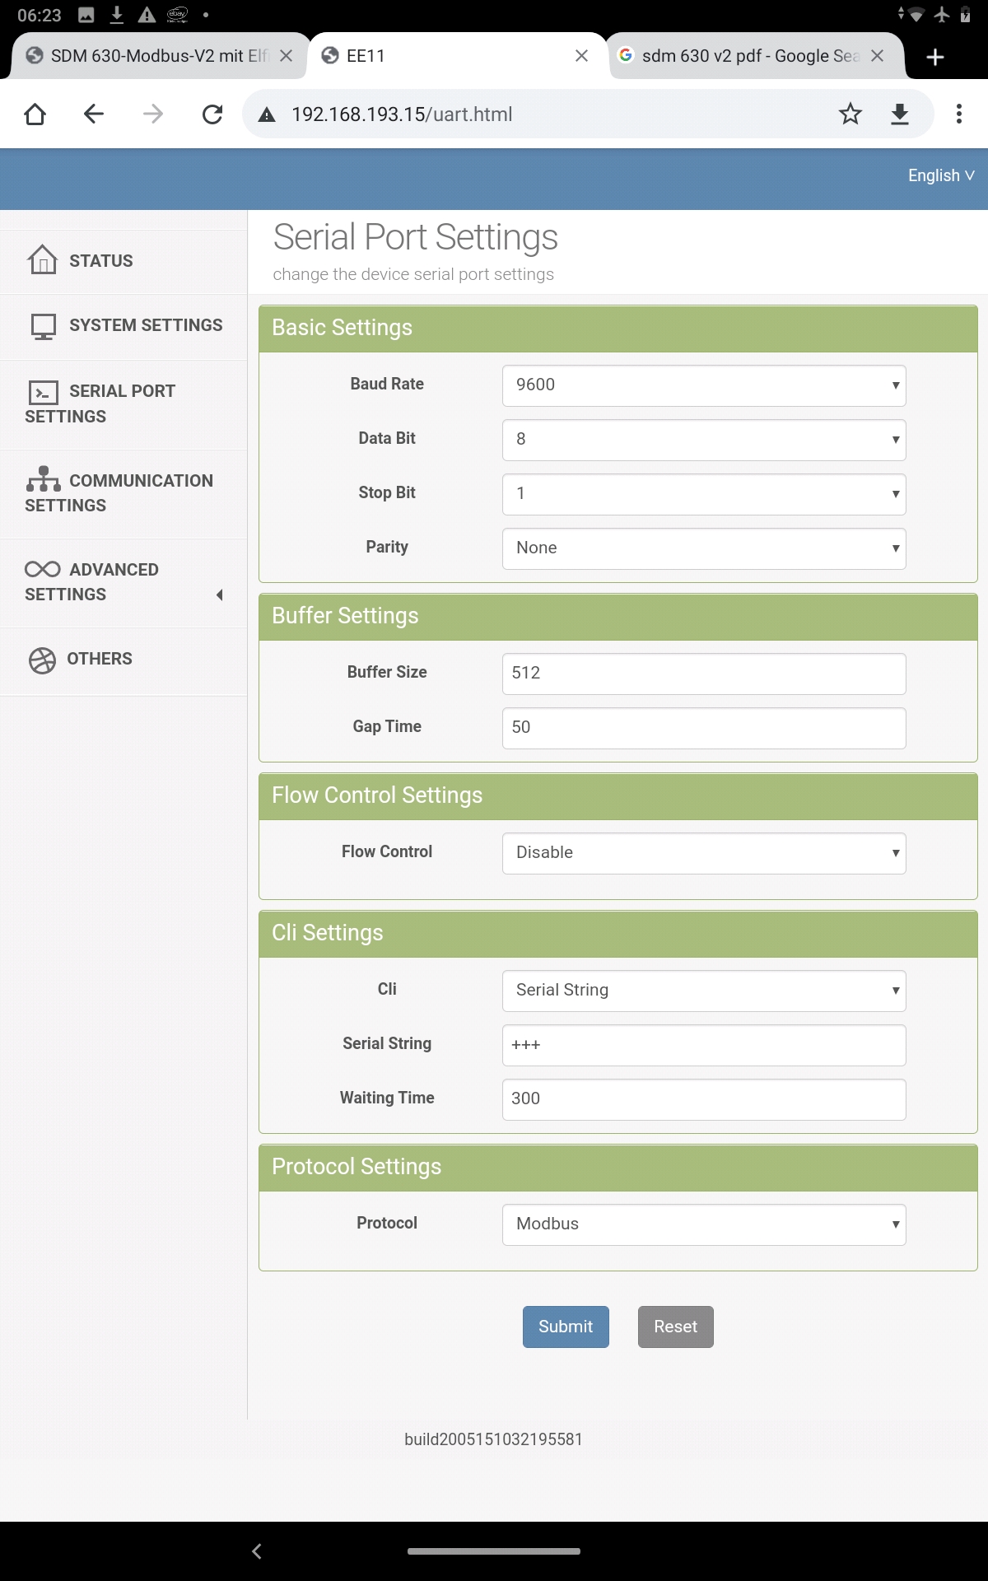Close the sdm 630 v2 pdf Google tab
Screen dimensions: 988x1581
tap(878, 56)
